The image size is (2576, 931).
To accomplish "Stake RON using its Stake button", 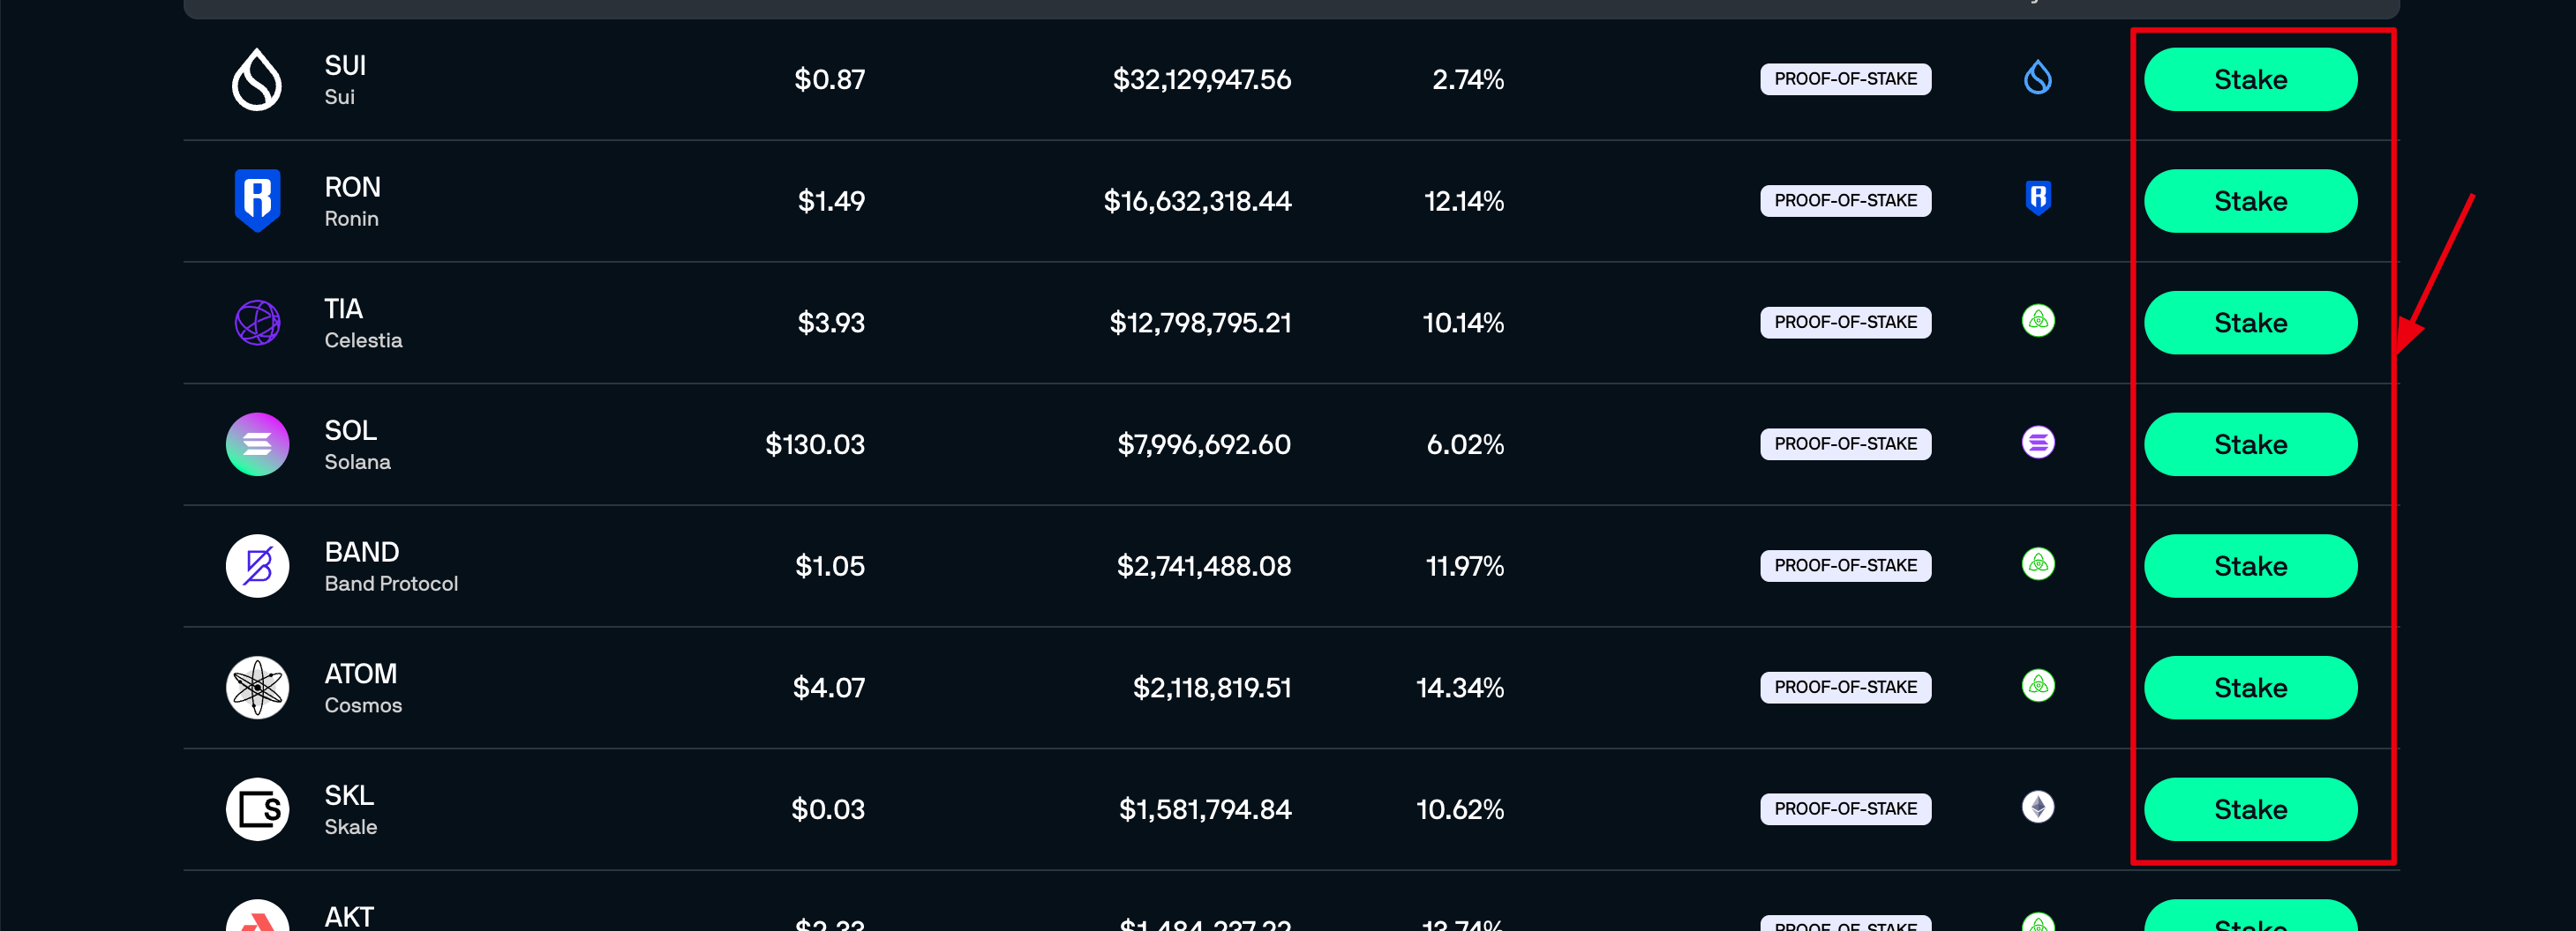I will point(2249,201).
